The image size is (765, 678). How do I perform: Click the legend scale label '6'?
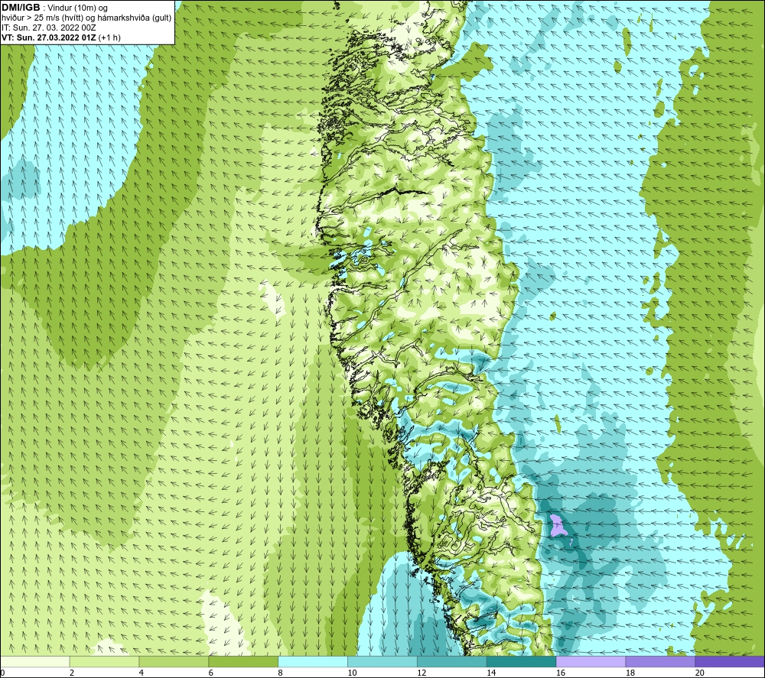click(211, 673)
